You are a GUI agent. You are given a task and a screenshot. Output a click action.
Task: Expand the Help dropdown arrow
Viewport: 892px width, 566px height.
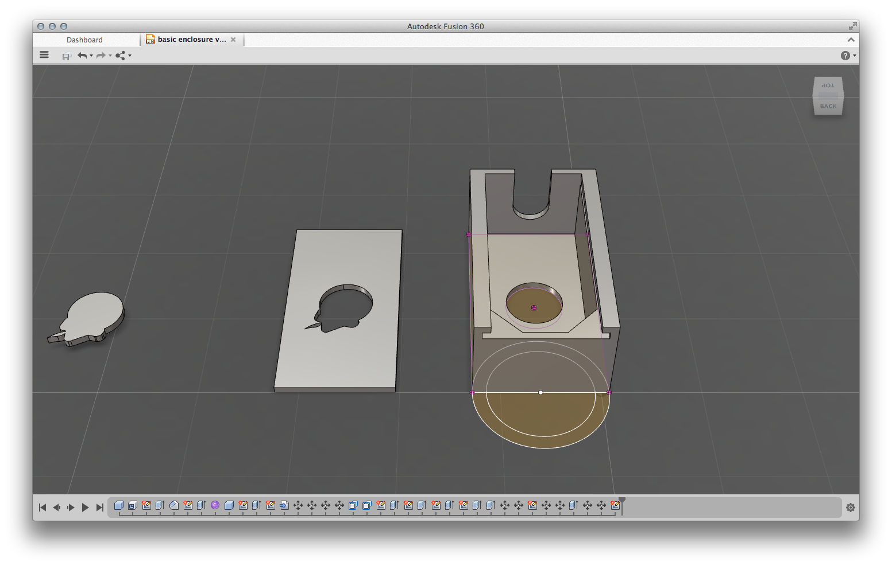point(855,56)
